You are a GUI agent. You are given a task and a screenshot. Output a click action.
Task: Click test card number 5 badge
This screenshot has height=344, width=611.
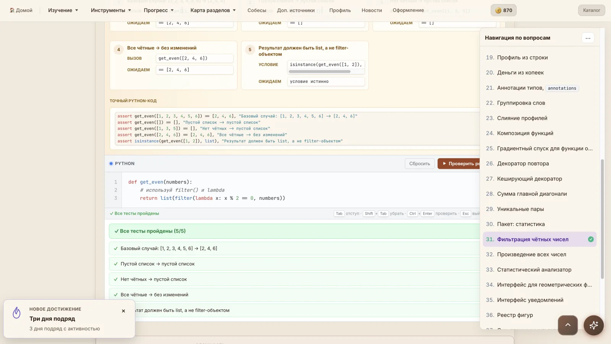pyautogui.click(x=250, y=50)
